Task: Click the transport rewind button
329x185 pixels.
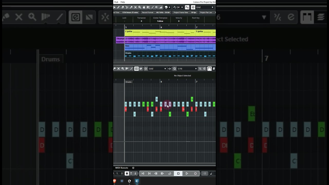Action: tap(156, 173)
